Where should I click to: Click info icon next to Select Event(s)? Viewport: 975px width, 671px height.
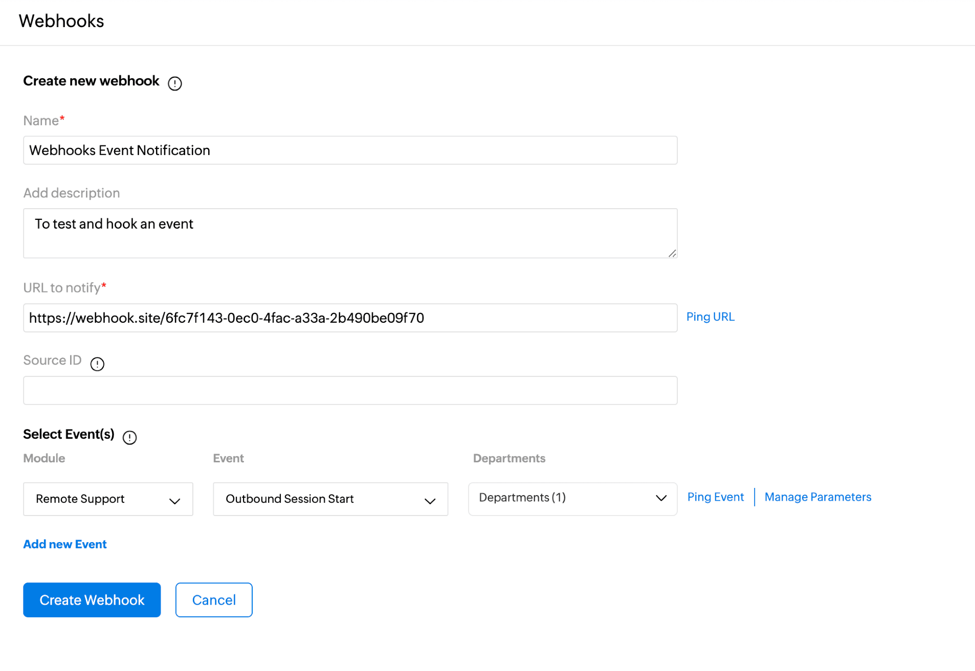(130, 437)
